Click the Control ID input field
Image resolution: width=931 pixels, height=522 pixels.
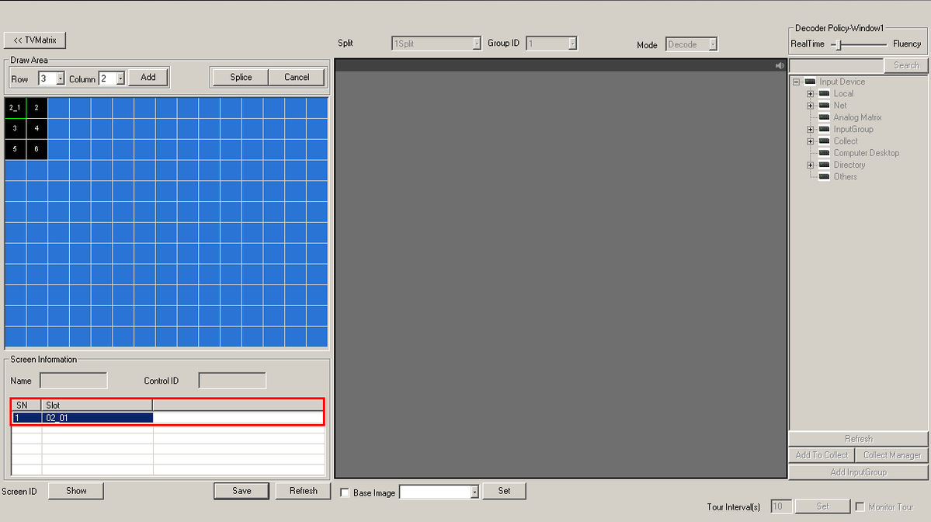(232, 381)
